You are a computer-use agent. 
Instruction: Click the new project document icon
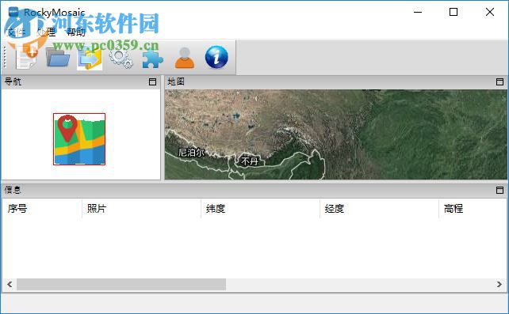pyautogui.click(x=27, y=58)
